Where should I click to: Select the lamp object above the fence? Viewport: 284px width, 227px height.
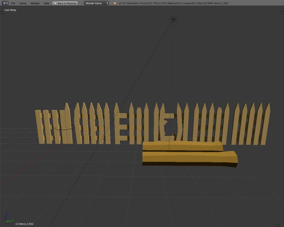(x=173, y=19)
